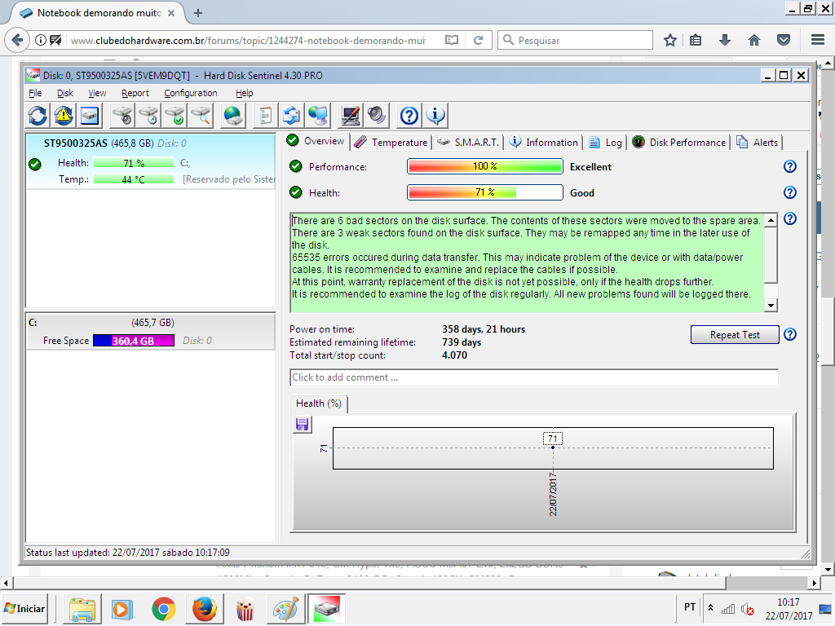Click the Free Space 360,4 GB bar

tap(134, 341)
